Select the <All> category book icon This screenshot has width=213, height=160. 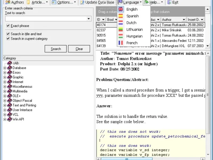tap(10, 63)
